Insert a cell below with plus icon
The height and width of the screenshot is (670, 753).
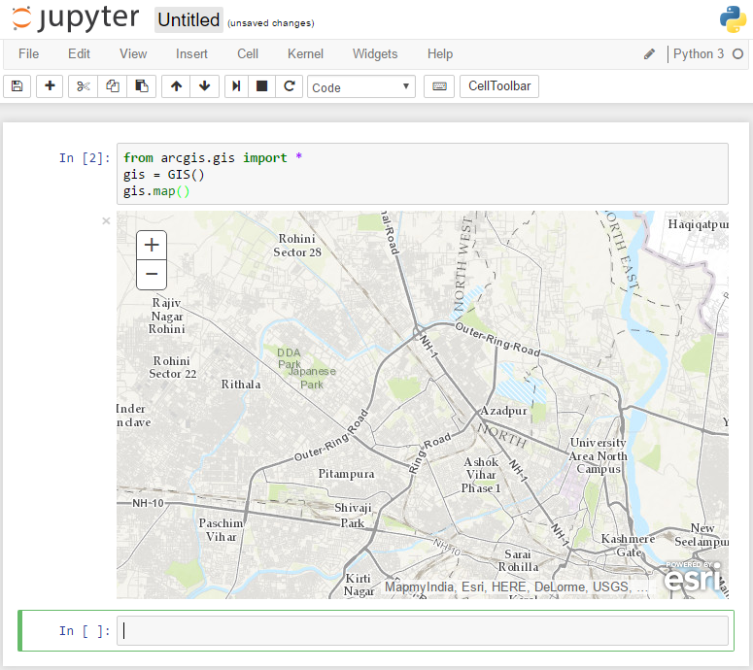(50, 86)
